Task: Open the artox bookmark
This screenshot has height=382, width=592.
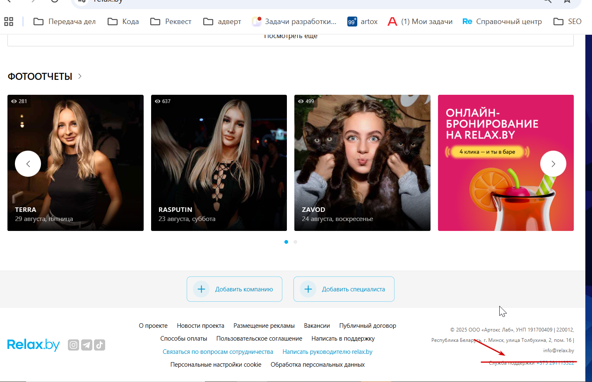Action: 363,22
